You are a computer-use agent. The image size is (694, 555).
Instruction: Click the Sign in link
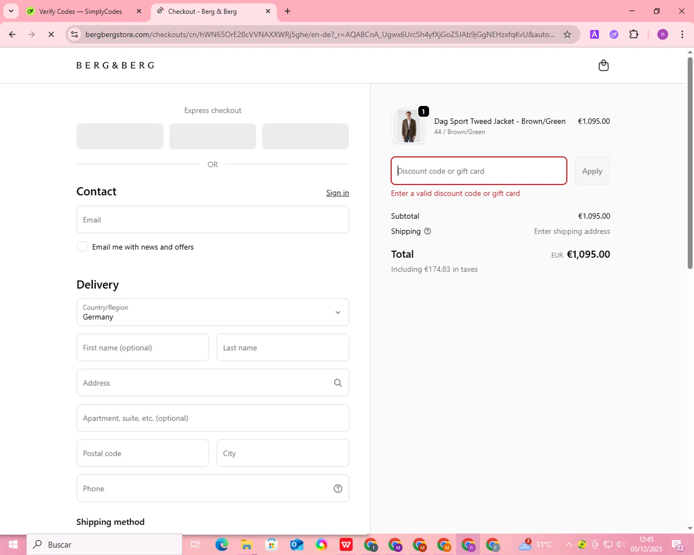pos(337,193)
